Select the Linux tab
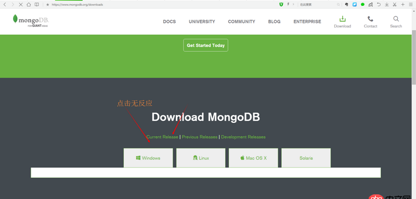The height and width of the screenshot is (199, 416). point(201,158)
